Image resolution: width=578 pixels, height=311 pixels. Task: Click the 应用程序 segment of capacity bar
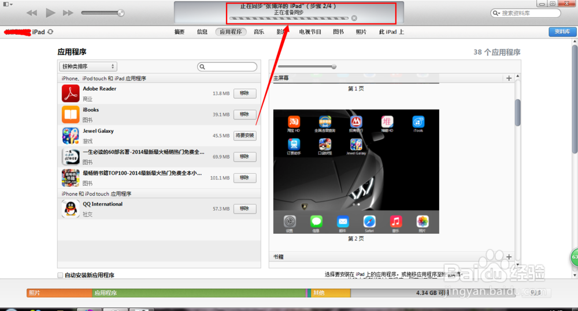click(x=199, y=293)
